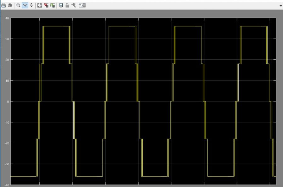The height and width of the screenshot is (187, 283).
Task: Click the dock arrow at toolbar right
Action: click(x=281, y=6)
